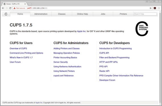View the Printers tab
Viewport: 162px width, 106px height.
pyautogui.click(x=123, y=14)
